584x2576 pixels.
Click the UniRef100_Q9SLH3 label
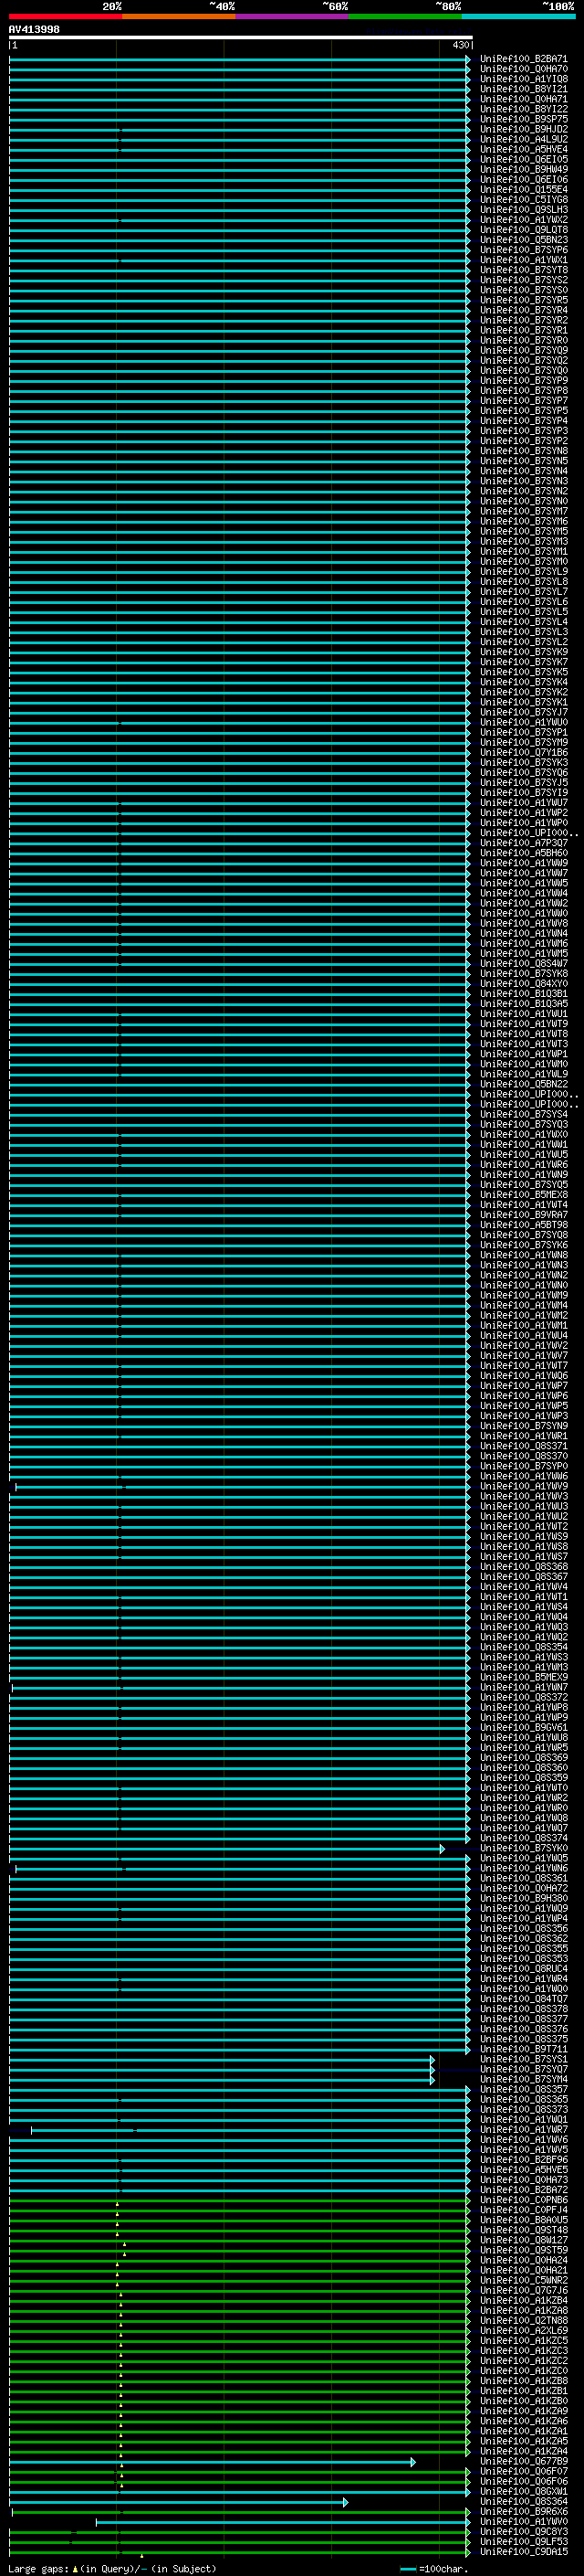coord(524,209)
